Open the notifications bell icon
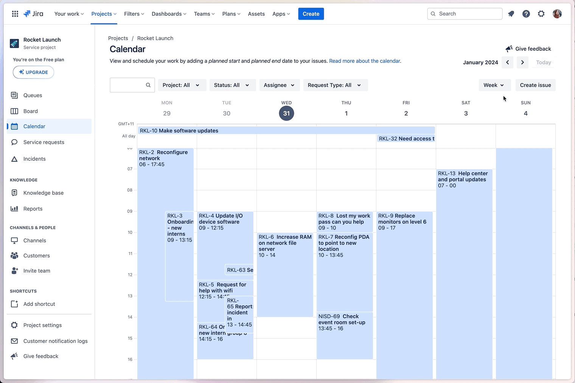The width and height of the screenshot is (575, 383). pyautogui.click(x=511, y=14)
